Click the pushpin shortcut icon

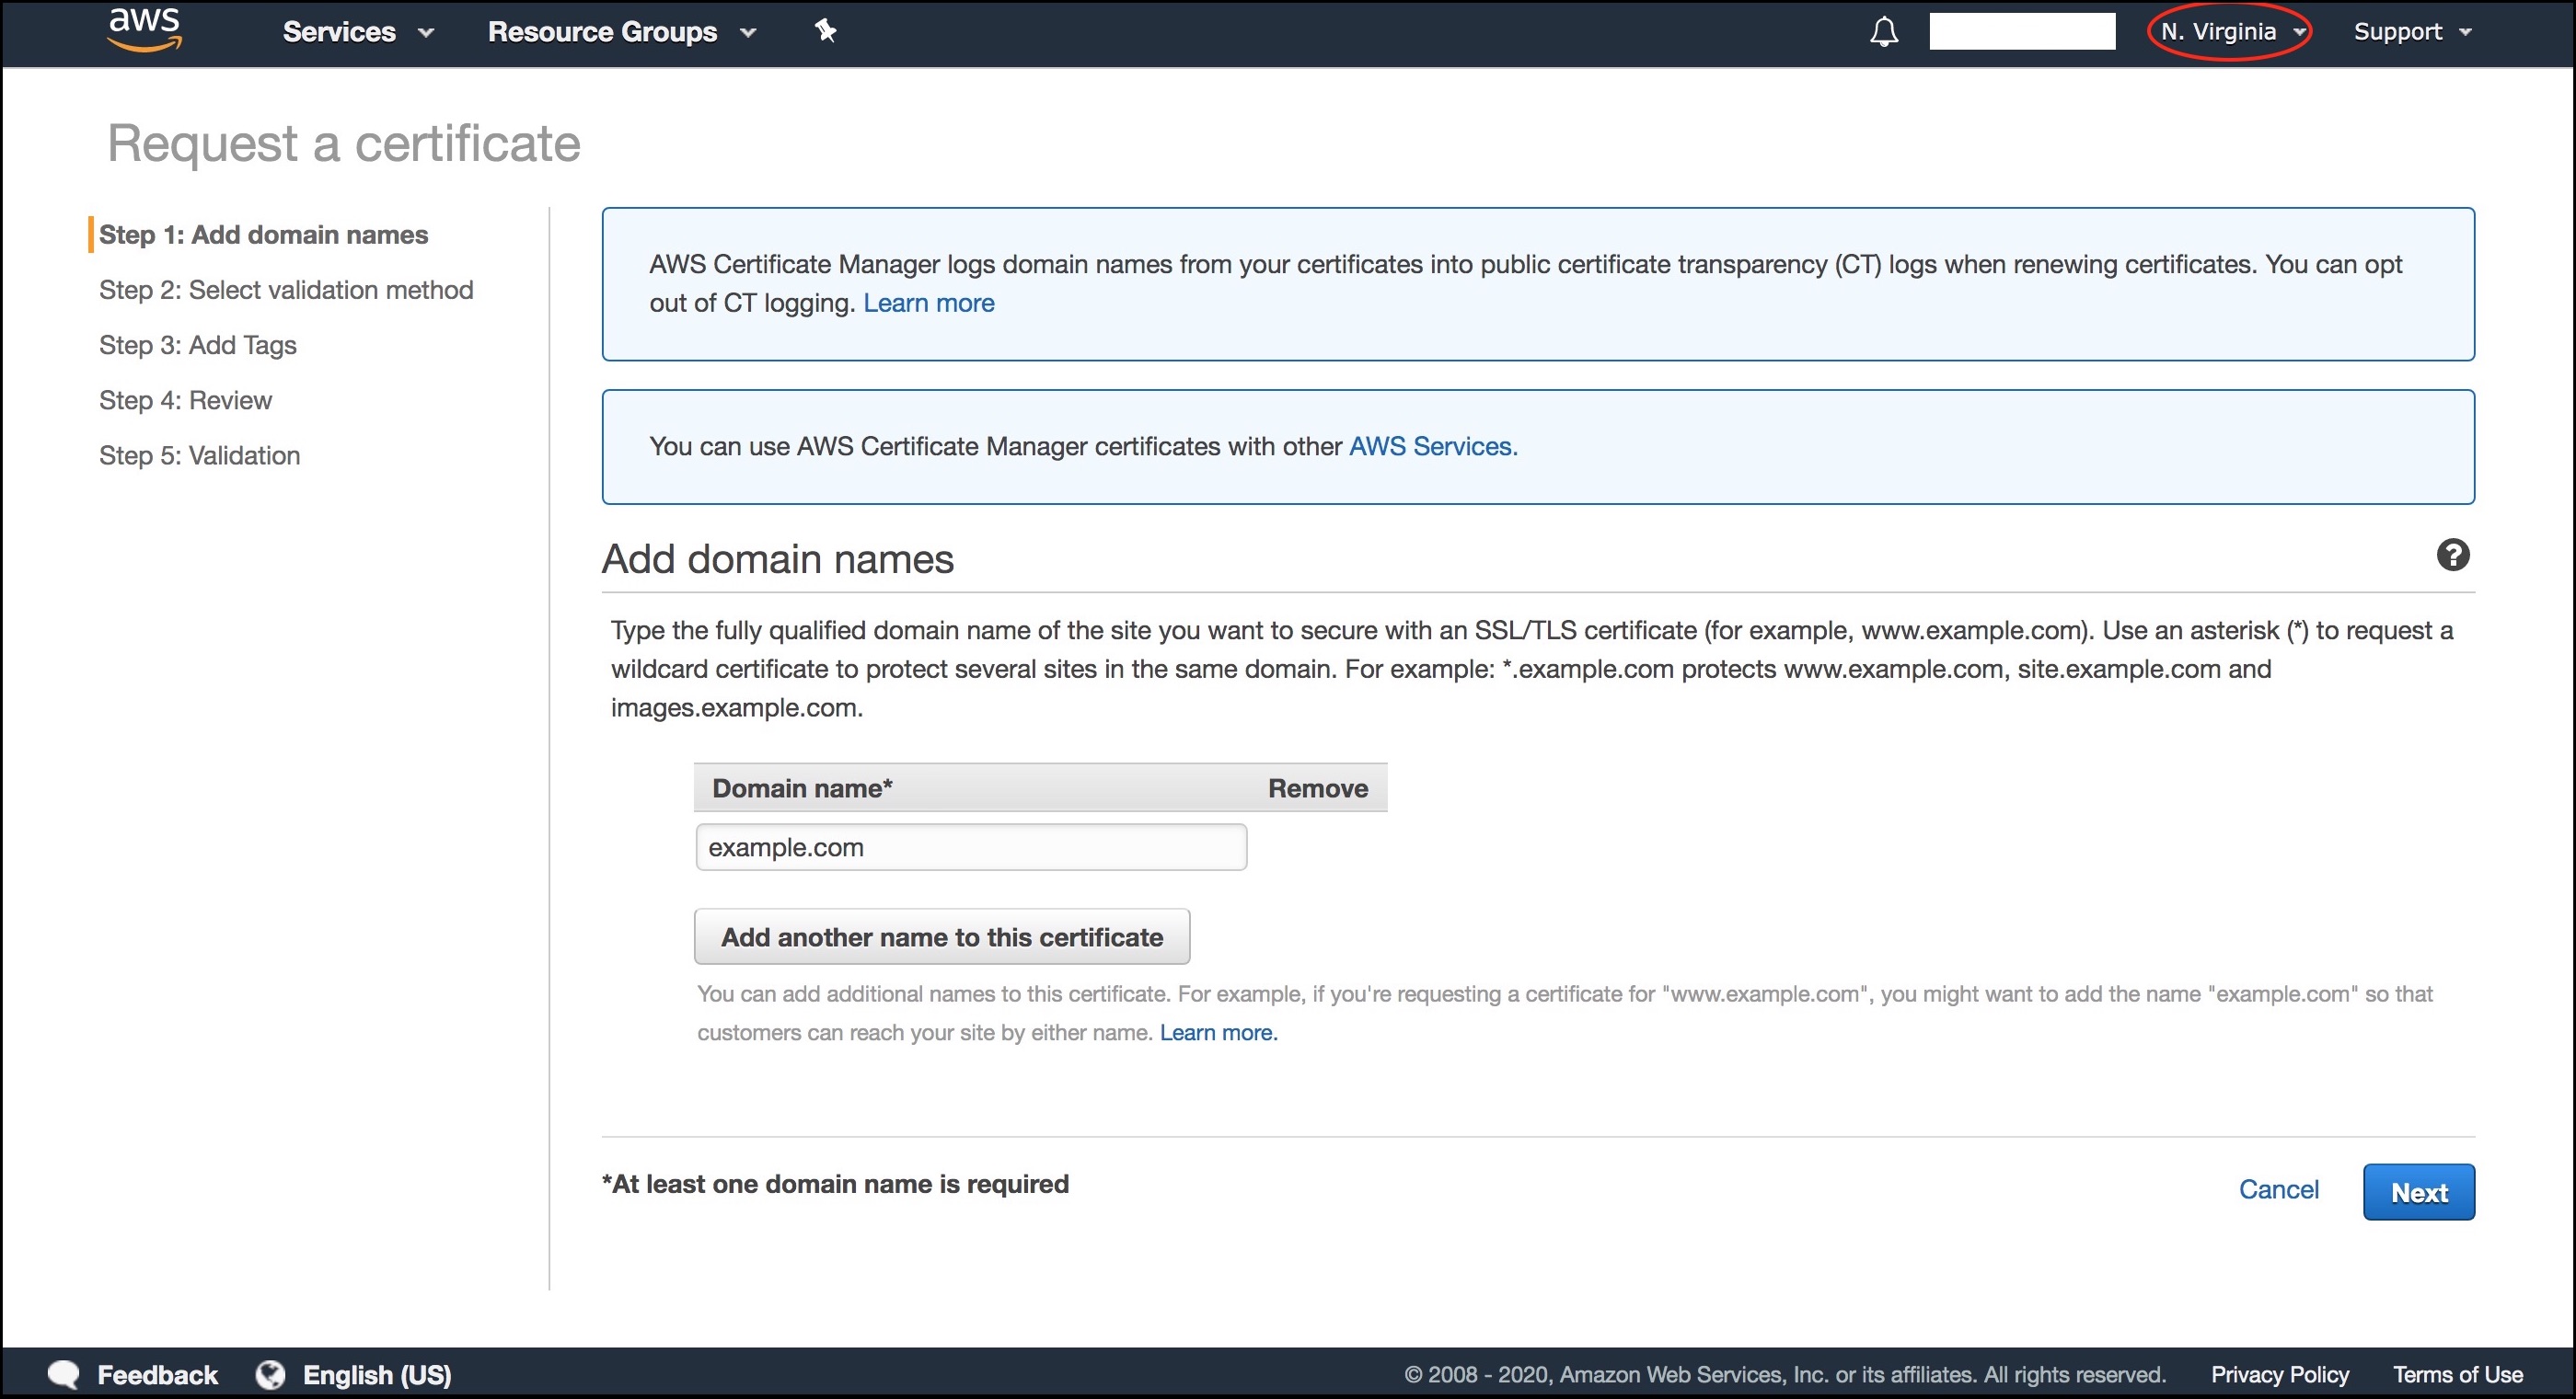click(x=825, y=31)
